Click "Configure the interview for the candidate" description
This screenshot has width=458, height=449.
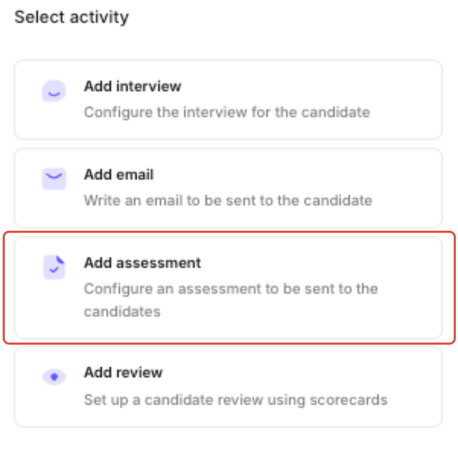click(227, 112)
